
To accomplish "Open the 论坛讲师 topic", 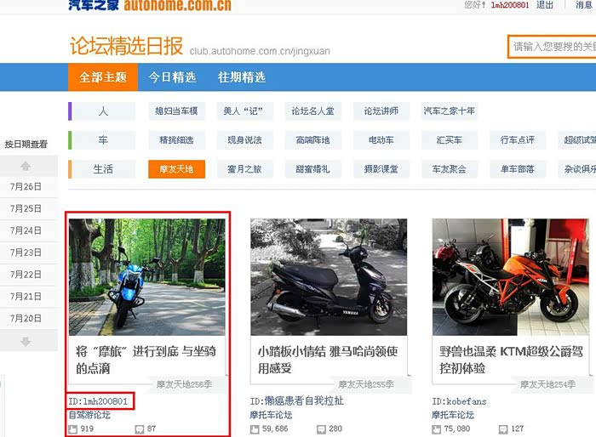I will click(381, 111).
